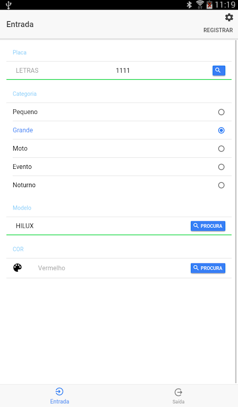The height and width of the screenshot is (407, 238).
Task: Tap the Entrada arrow icon in bottom bar
Action: coord(59,391)
